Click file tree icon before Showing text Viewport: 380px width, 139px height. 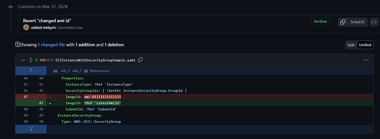point(17,44)
